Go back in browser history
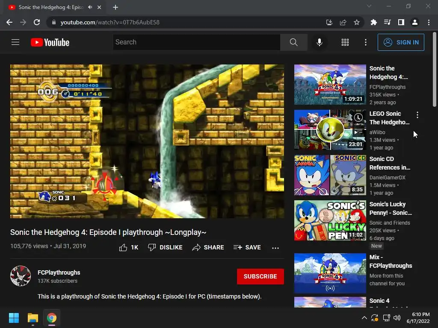The image size is (438, 328). pyautogui.click(x=9, y=22)
